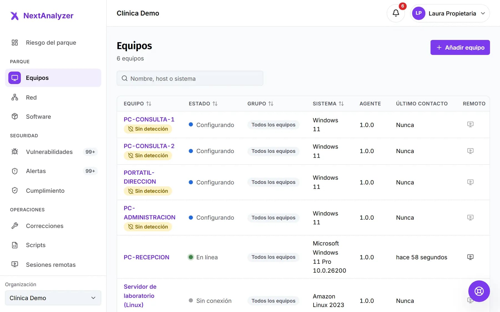Click the Alertas 99+ badge
The width and height of the screenshot is (500, 312).
pyautogui.click(x=90, y=171)
